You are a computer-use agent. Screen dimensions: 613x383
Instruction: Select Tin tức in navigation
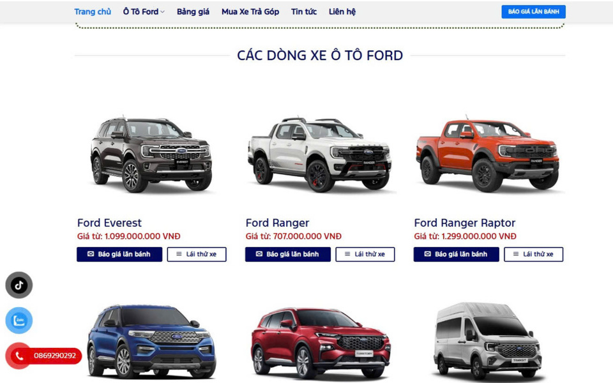(304, 11)
